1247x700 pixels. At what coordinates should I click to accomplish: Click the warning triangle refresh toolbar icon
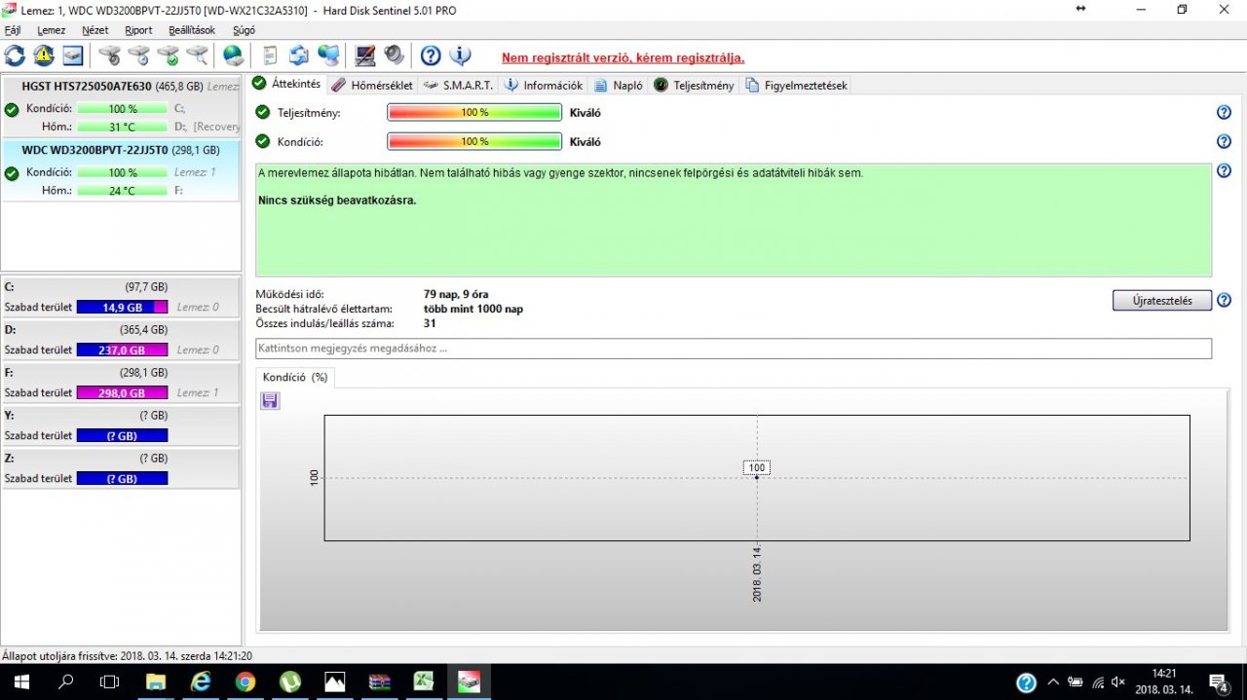pos(44,55)
